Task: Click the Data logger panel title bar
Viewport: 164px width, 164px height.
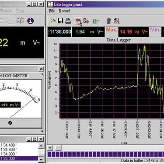Action: (106, 4)
